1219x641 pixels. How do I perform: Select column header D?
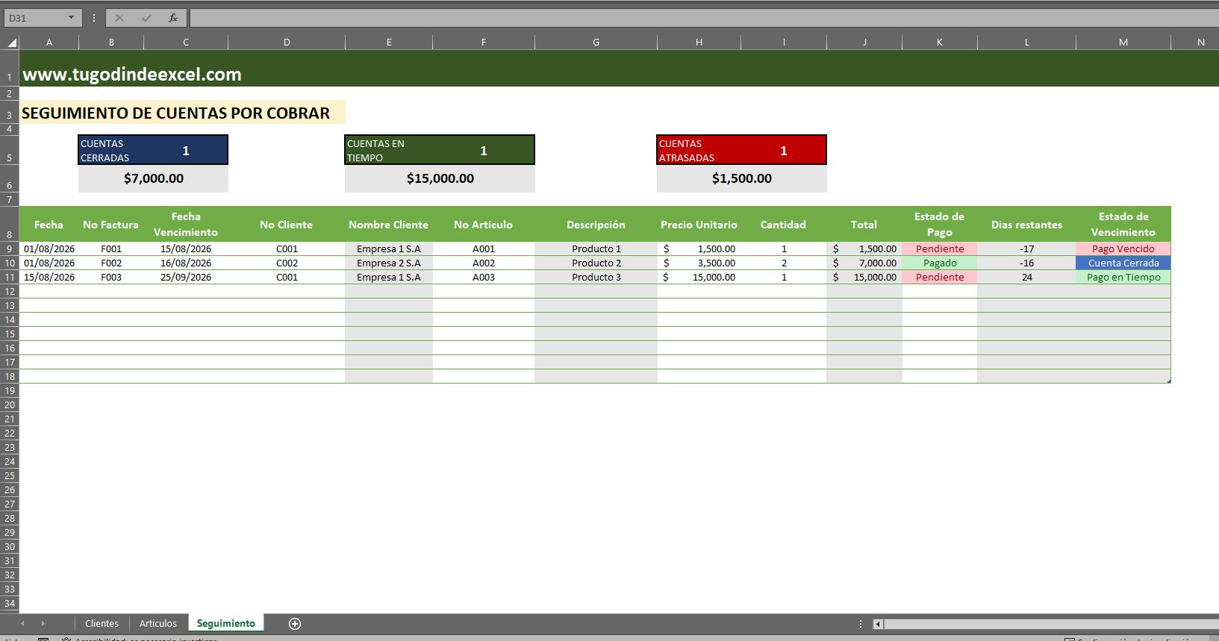click(287, 43)
